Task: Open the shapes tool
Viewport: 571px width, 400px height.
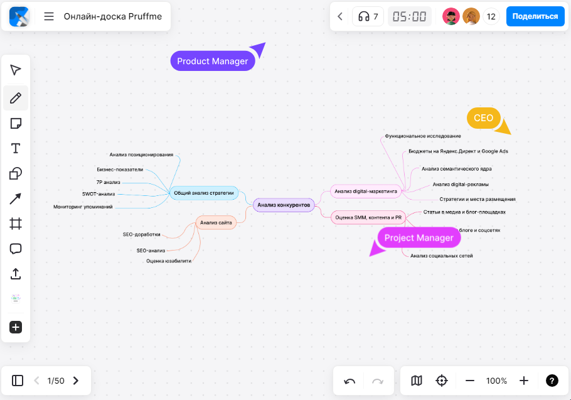Action: tap(16, 174)
